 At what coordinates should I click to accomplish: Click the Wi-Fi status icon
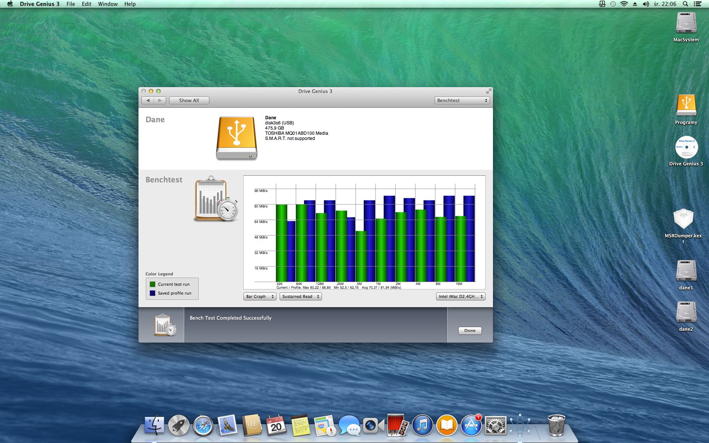point(624,4)
